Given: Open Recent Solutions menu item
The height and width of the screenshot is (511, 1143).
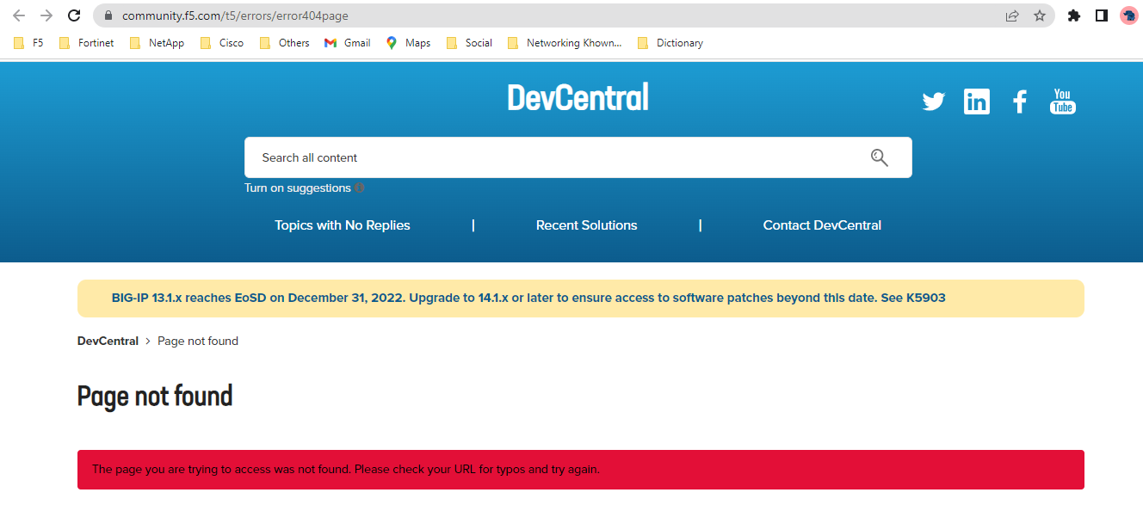Looking at the screenshot, I should (x=587, y=225).
